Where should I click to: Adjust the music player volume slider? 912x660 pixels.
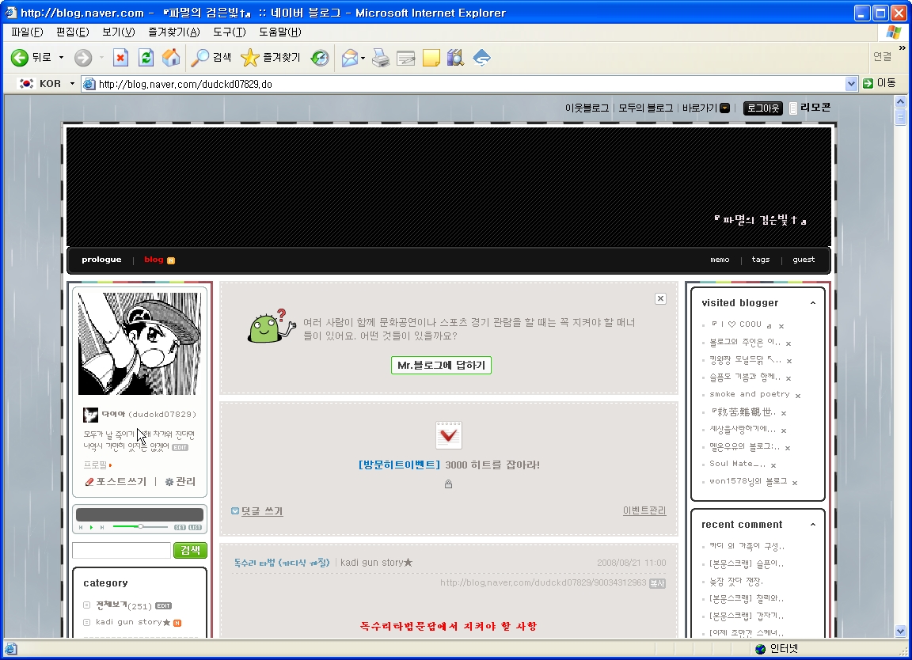coord(140,526)
